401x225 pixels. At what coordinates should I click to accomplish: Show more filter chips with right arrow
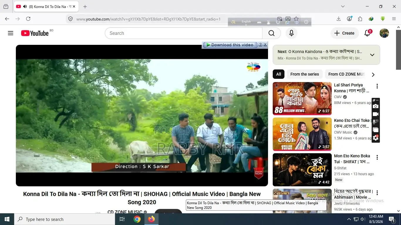pos(373,74)
